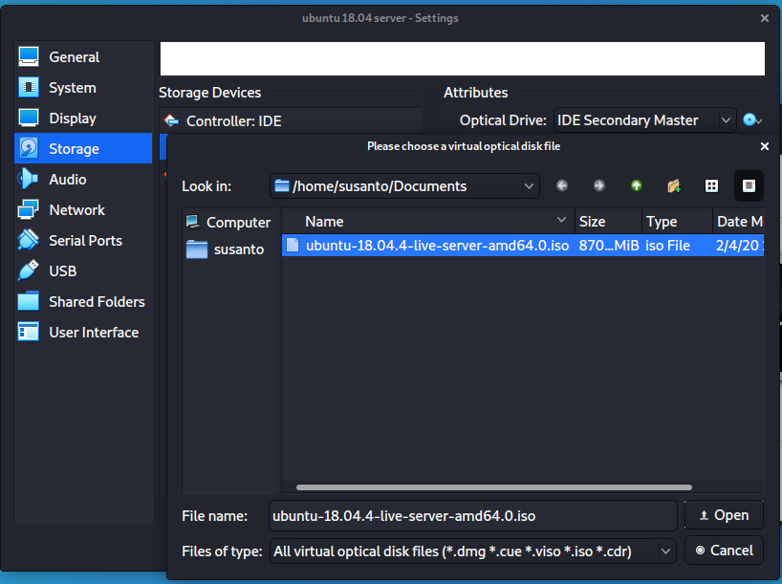Click the back navigation arrow

click(562, 185)
